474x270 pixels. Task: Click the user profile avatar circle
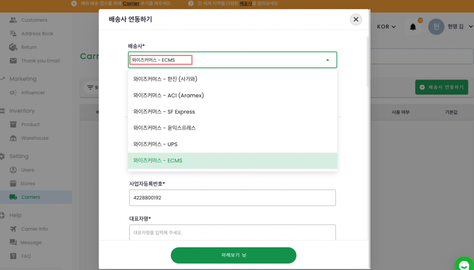tap(436, 27)
